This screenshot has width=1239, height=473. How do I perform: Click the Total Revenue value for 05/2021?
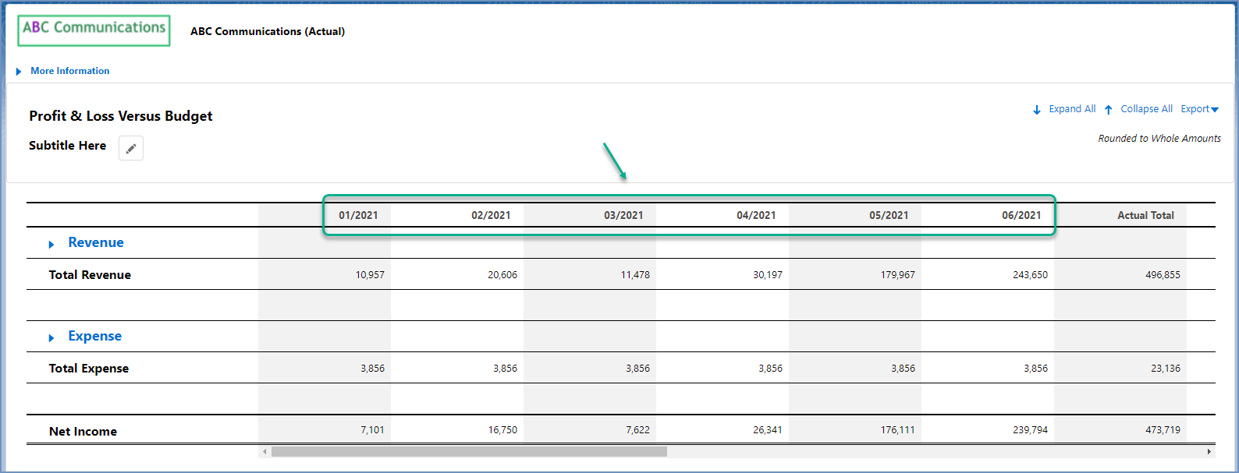[x=897, y=275]
